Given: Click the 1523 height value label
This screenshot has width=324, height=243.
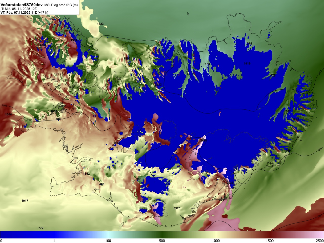Looking at the screenshot, I should click(x=100, y=24).
